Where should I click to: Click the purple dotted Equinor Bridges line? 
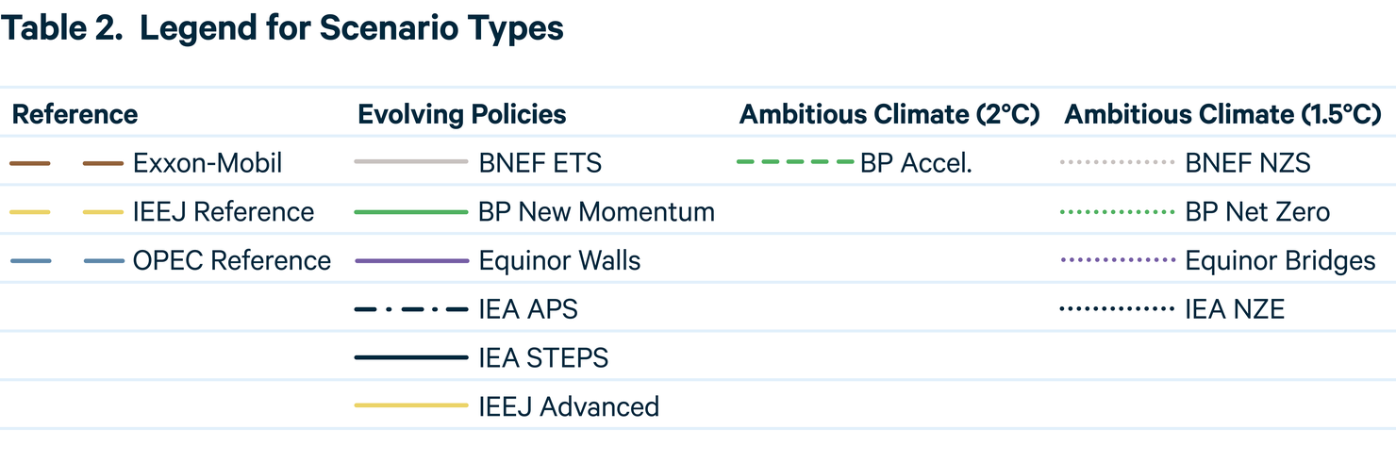[x=1117, y=261]
